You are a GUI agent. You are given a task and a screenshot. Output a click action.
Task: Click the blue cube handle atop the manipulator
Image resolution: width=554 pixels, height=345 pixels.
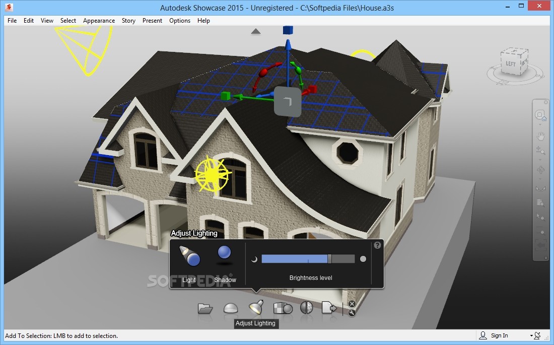coord(288,30)
